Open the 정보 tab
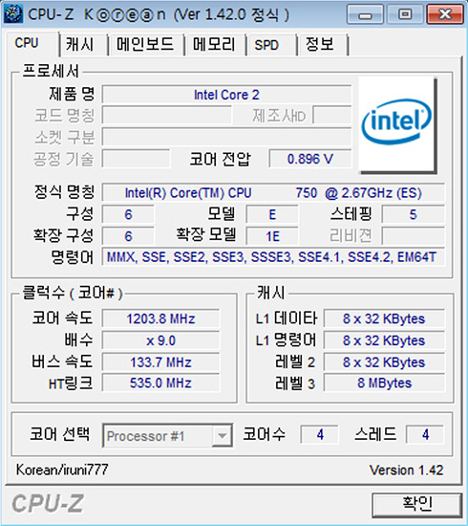Viewport: 468px width, 526px height. [x=320, y=44]
